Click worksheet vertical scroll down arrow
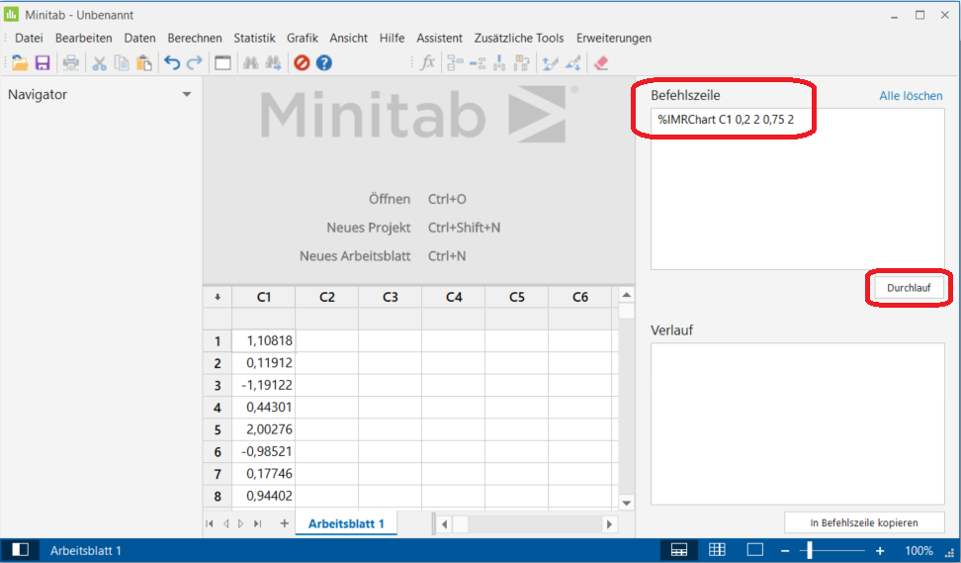Image resolution: width=961 pixels, height=563 pixels. pos(627,503)
